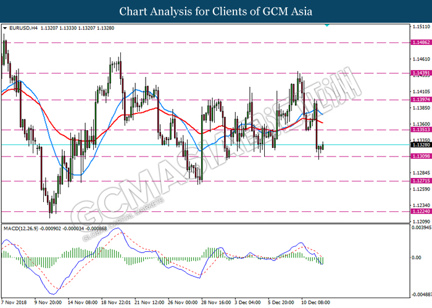Click the 1.13600 axis price value
This screenshot has height=308, width=432.
tap(422, 124)
